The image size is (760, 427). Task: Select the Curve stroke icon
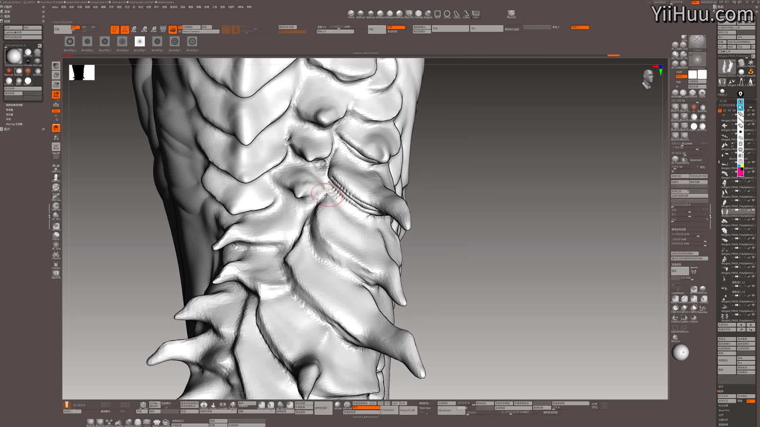pyautogui.click(x=466, y=14)
